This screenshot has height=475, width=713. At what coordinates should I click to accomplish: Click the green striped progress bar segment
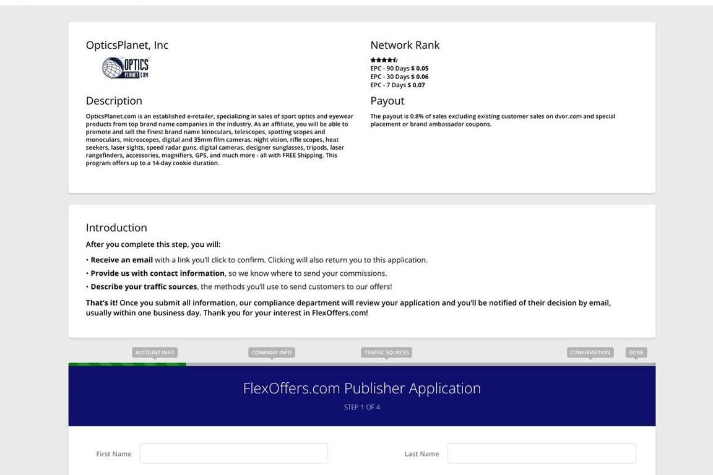tap(127, 364)
